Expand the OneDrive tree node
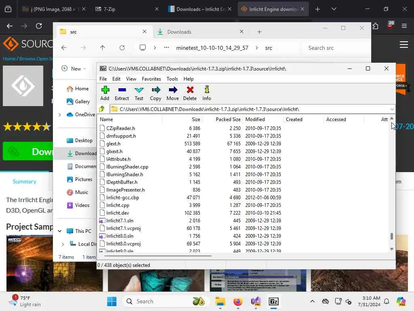This screenshot has width=414, height=311. point(60,115)
